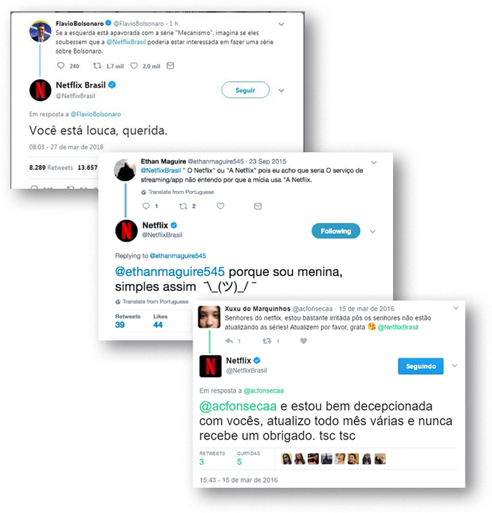Click envelope icon on FlavioBolsonaro tweet
492x513 pixels.
tap(170, 66)
